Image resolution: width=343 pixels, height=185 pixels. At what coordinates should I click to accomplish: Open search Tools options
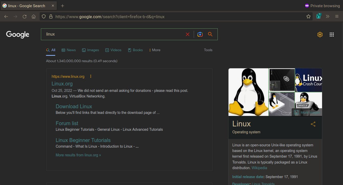coord(208,50)
